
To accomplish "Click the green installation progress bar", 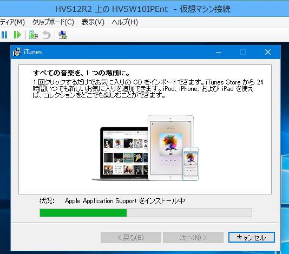I will coord(146,213).
